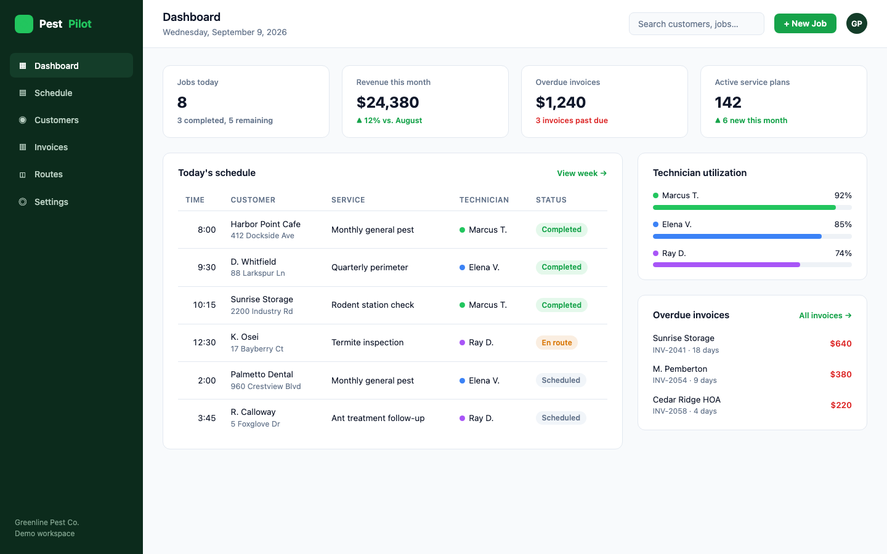Open the Active service plans card
This screenshot has height=554, width=887.
(784, 102)
